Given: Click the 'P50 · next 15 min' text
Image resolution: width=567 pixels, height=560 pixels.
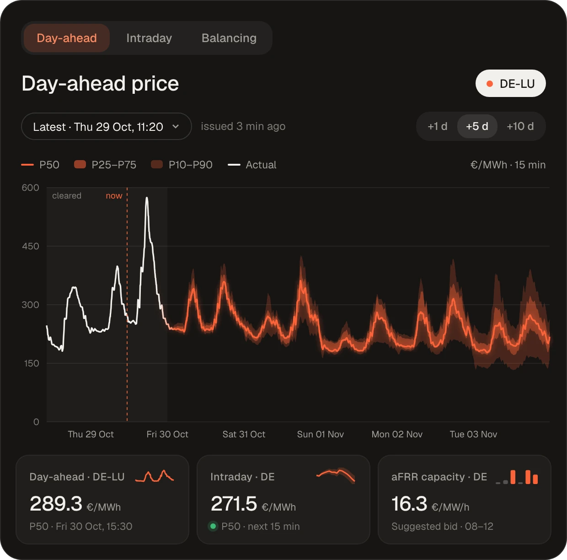Looking at the screenshot, I should point(261,526).
